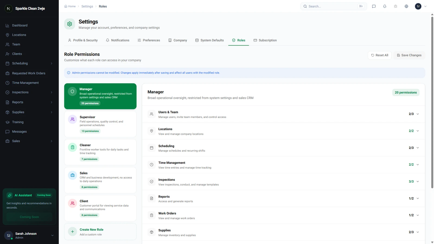This screenshot has width=434, height=244.
Task: Click the Reset All button
Action: 379,55
